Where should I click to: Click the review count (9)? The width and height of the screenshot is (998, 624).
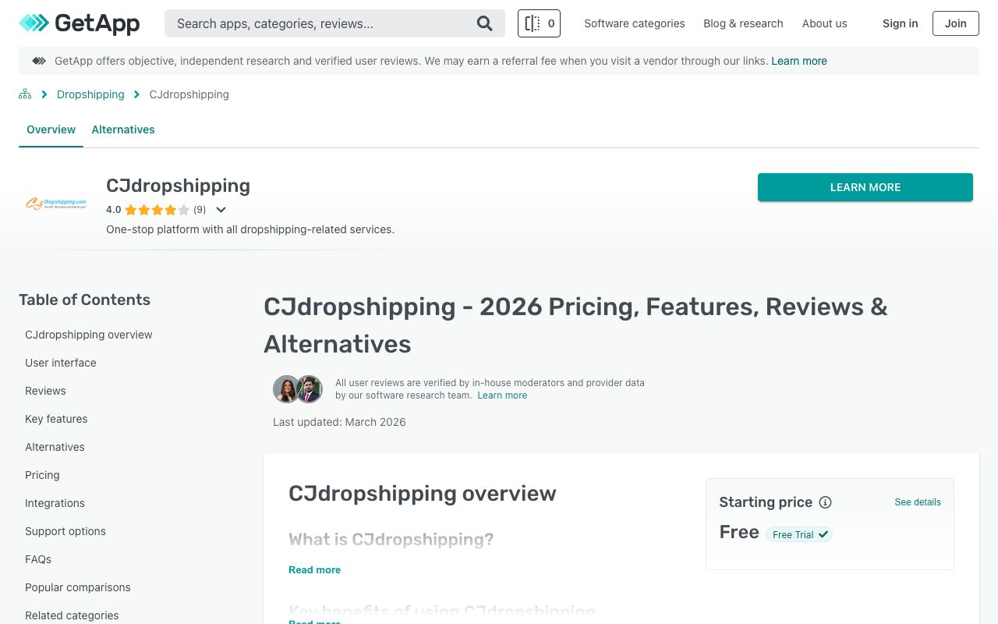pyautogui.click(x=200, y=210)
